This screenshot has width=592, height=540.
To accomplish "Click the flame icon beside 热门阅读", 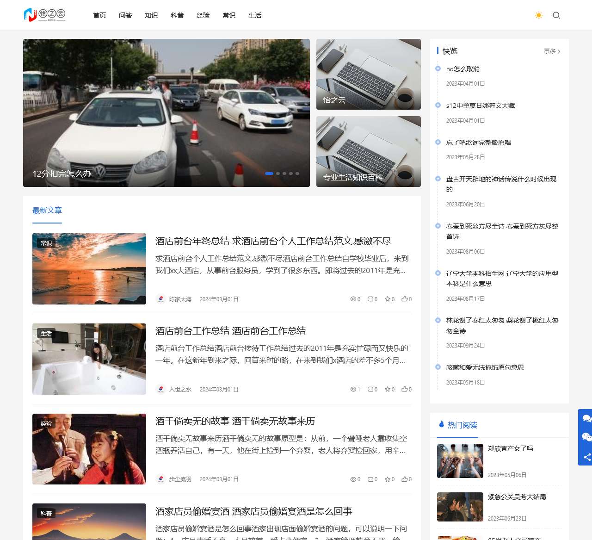I will tap(442, 424).
